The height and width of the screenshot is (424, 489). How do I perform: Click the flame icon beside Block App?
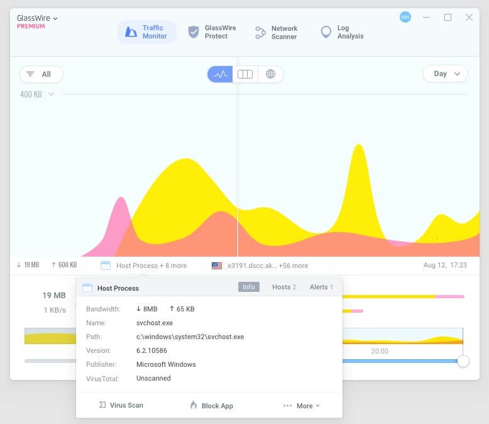point(194,405)
